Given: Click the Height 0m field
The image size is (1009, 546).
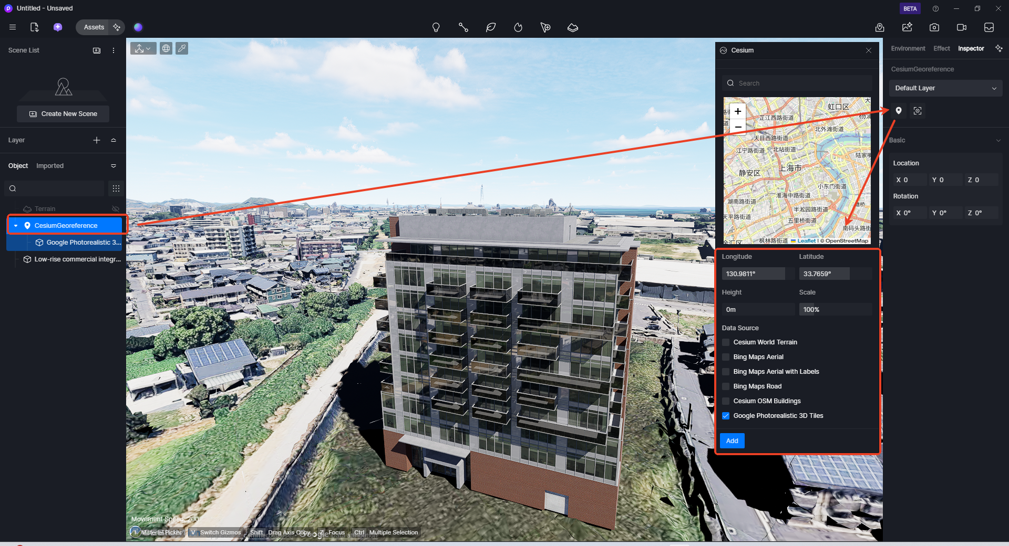Looking at the screenshot, I should (758, 309).
